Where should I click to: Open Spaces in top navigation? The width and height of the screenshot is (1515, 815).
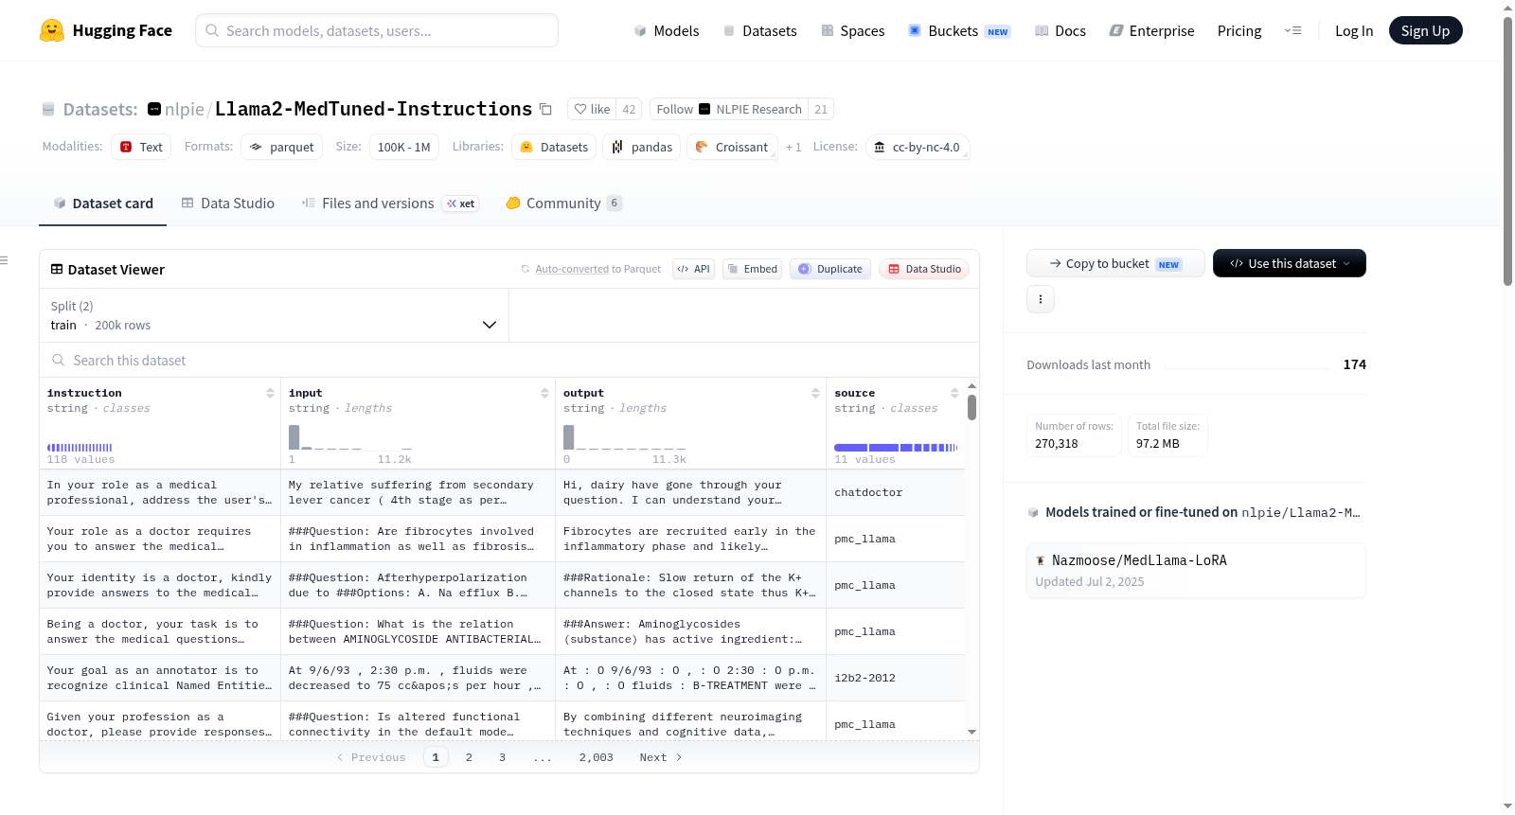(853, 30)
